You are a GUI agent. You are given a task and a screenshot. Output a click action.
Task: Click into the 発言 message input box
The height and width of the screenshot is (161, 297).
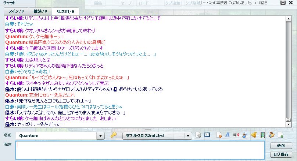[140, 150]
